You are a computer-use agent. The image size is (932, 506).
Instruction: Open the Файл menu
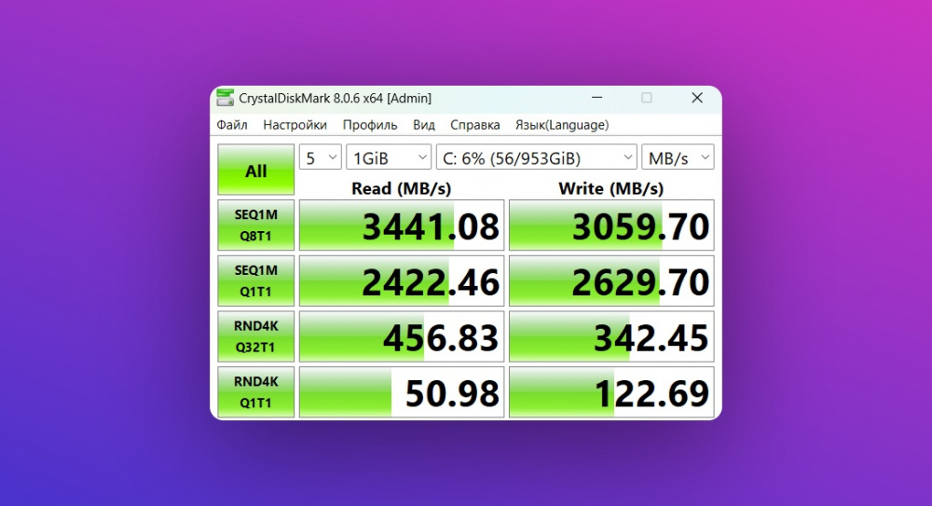coord(232,125)
